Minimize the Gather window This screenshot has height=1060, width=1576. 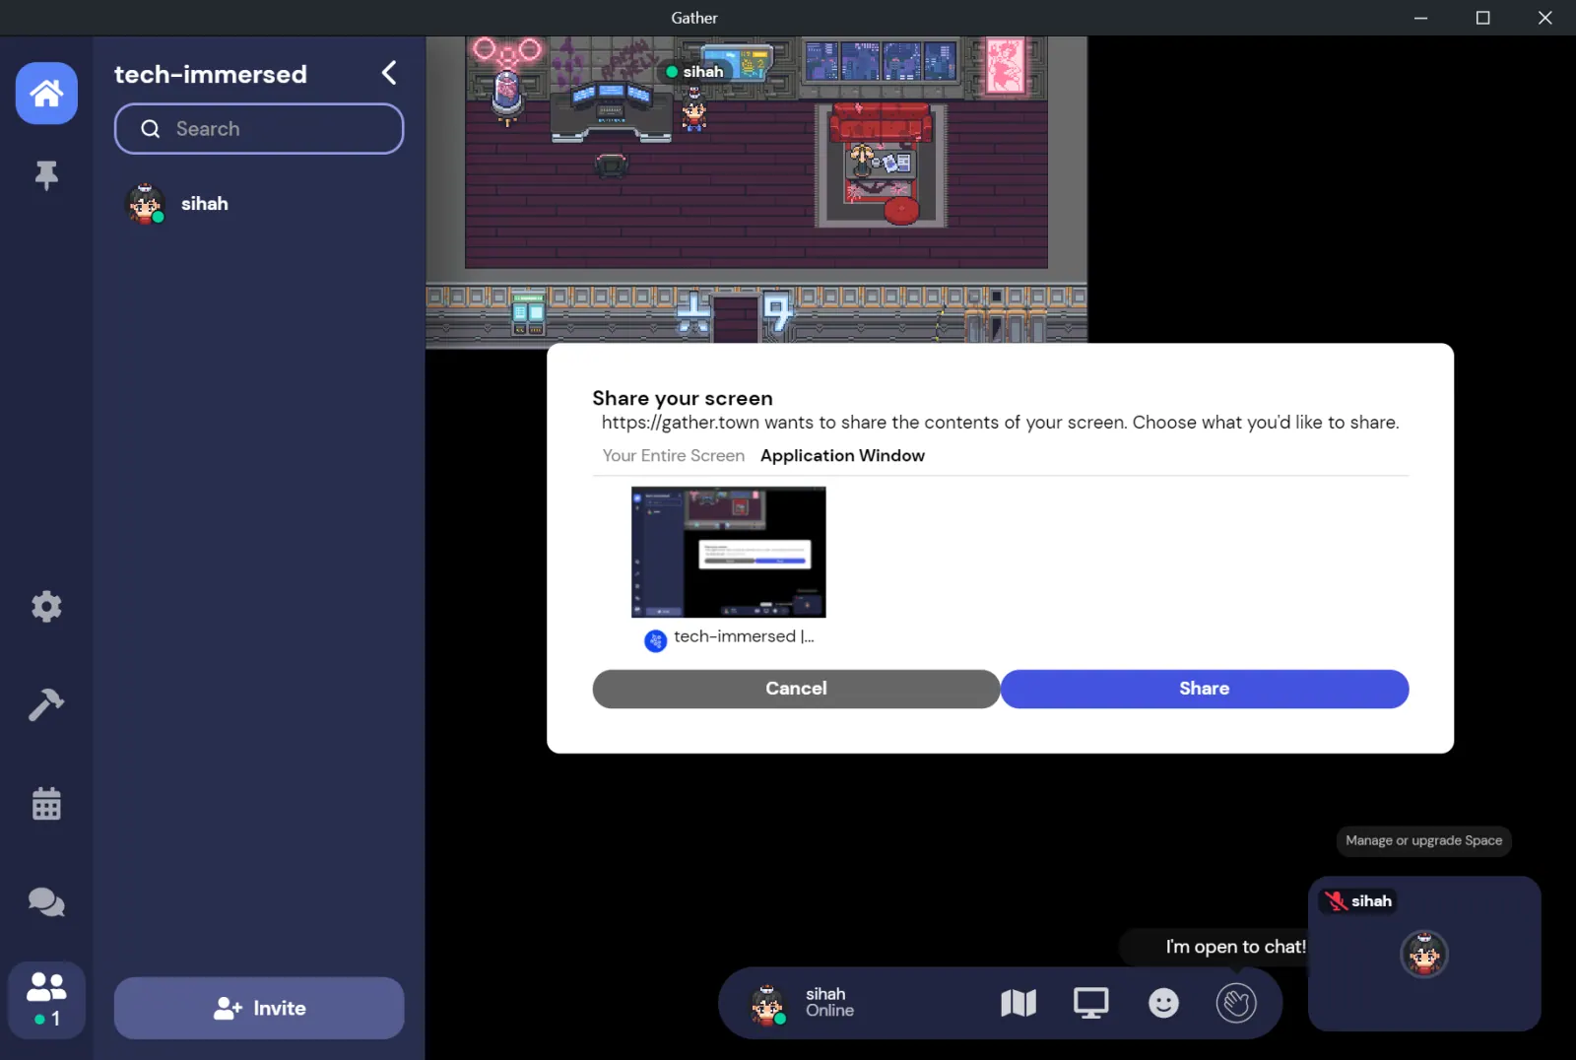pos(1420,18)
